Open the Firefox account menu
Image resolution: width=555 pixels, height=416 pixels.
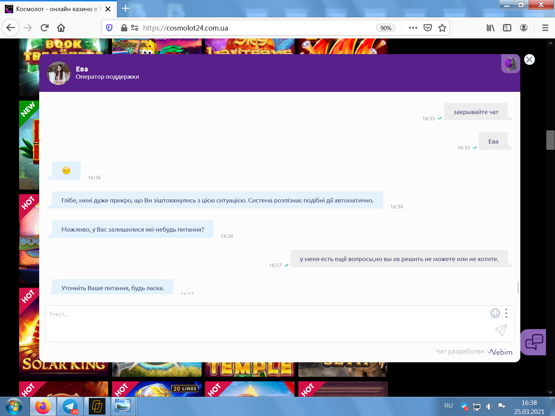[x=524, y=28]
